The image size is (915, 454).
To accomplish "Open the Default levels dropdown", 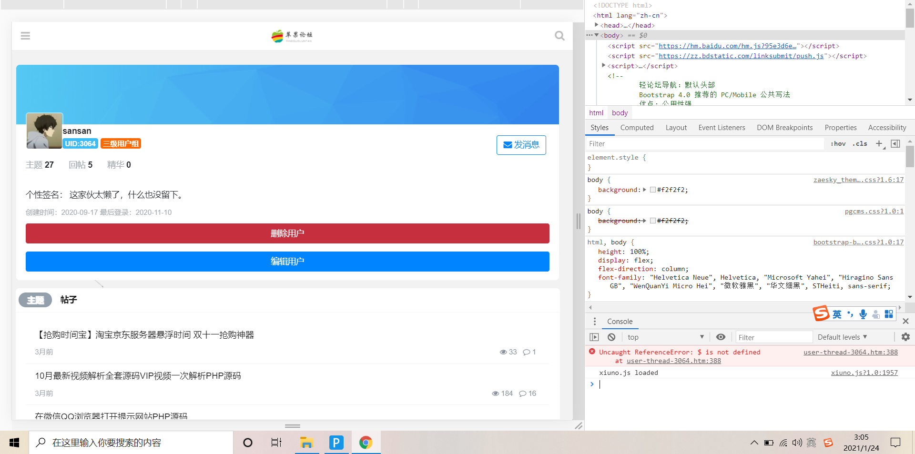I will [842, 337].
